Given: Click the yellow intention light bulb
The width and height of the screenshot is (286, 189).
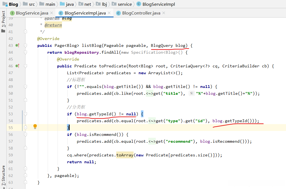Looking at the screenshot, I should coord(35,127).
